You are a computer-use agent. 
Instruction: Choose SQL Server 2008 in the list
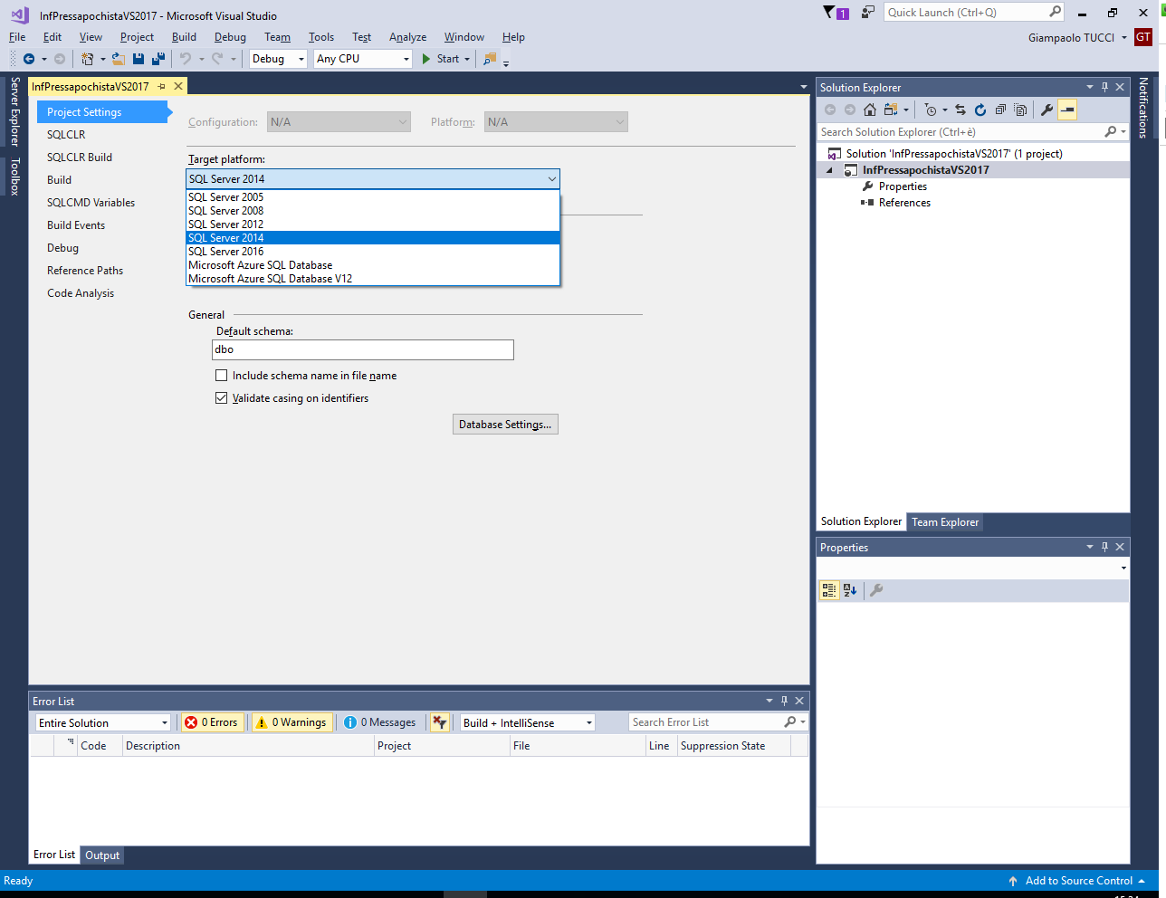pos(373,211)
